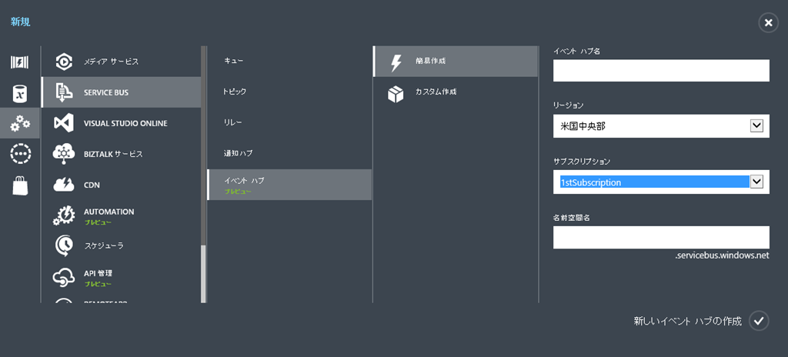Choose 簡易作成 quick create option
788x357 pixels.
coord(456,62)
